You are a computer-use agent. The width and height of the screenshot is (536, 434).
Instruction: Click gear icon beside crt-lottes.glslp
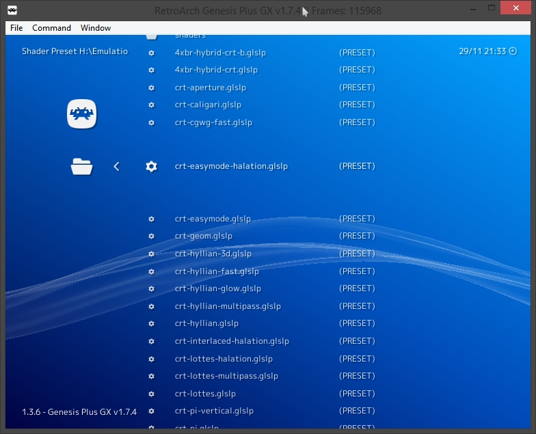click(x=152, y=394)
